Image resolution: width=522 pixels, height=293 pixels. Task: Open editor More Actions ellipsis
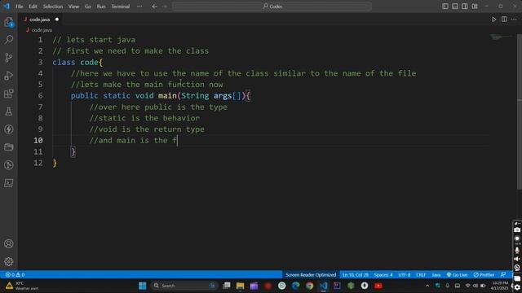514,20
